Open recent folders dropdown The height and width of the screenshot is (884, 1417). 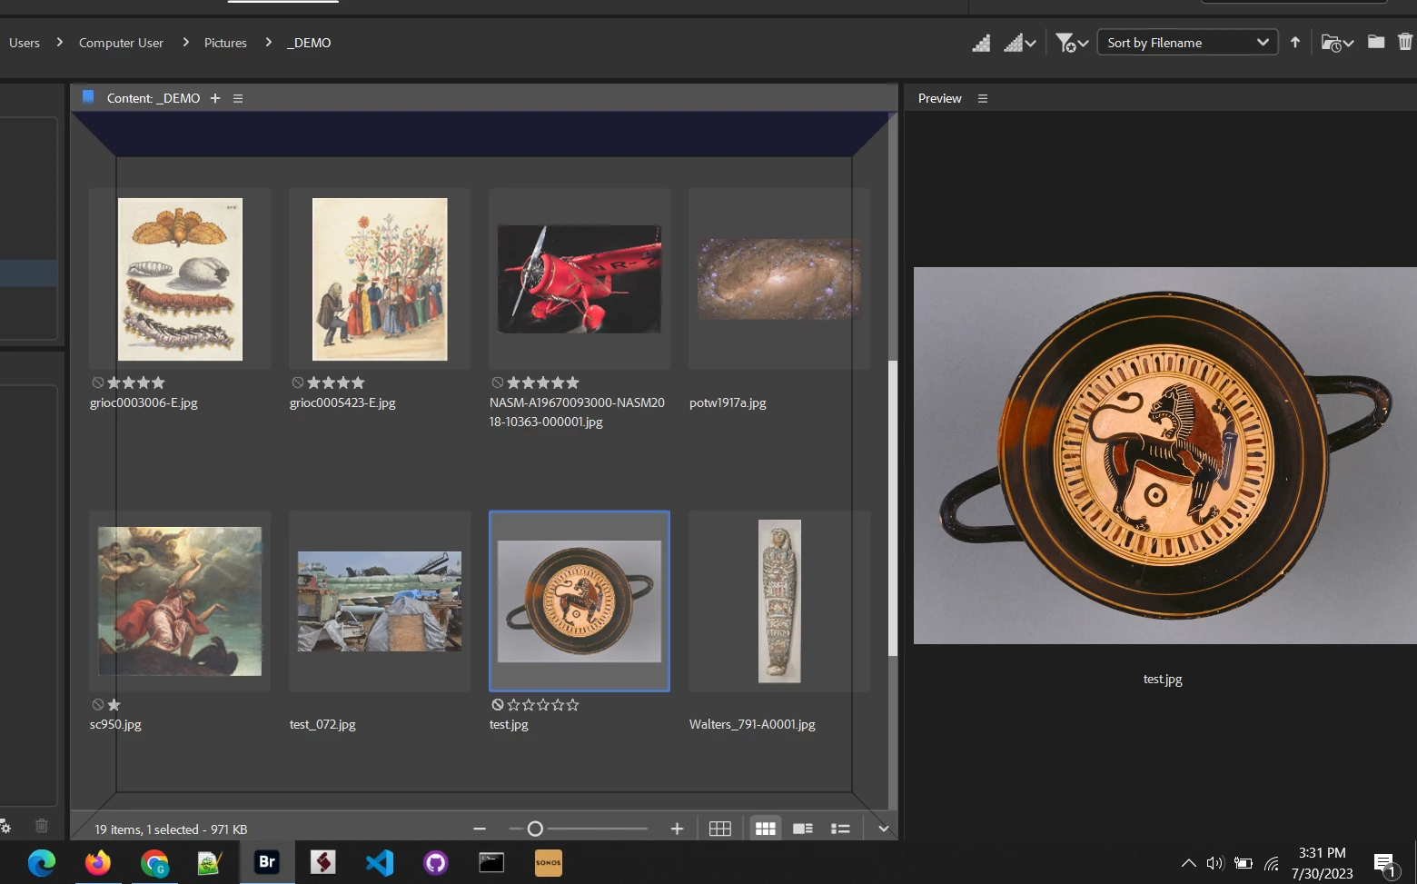(x=1337, y=43)
